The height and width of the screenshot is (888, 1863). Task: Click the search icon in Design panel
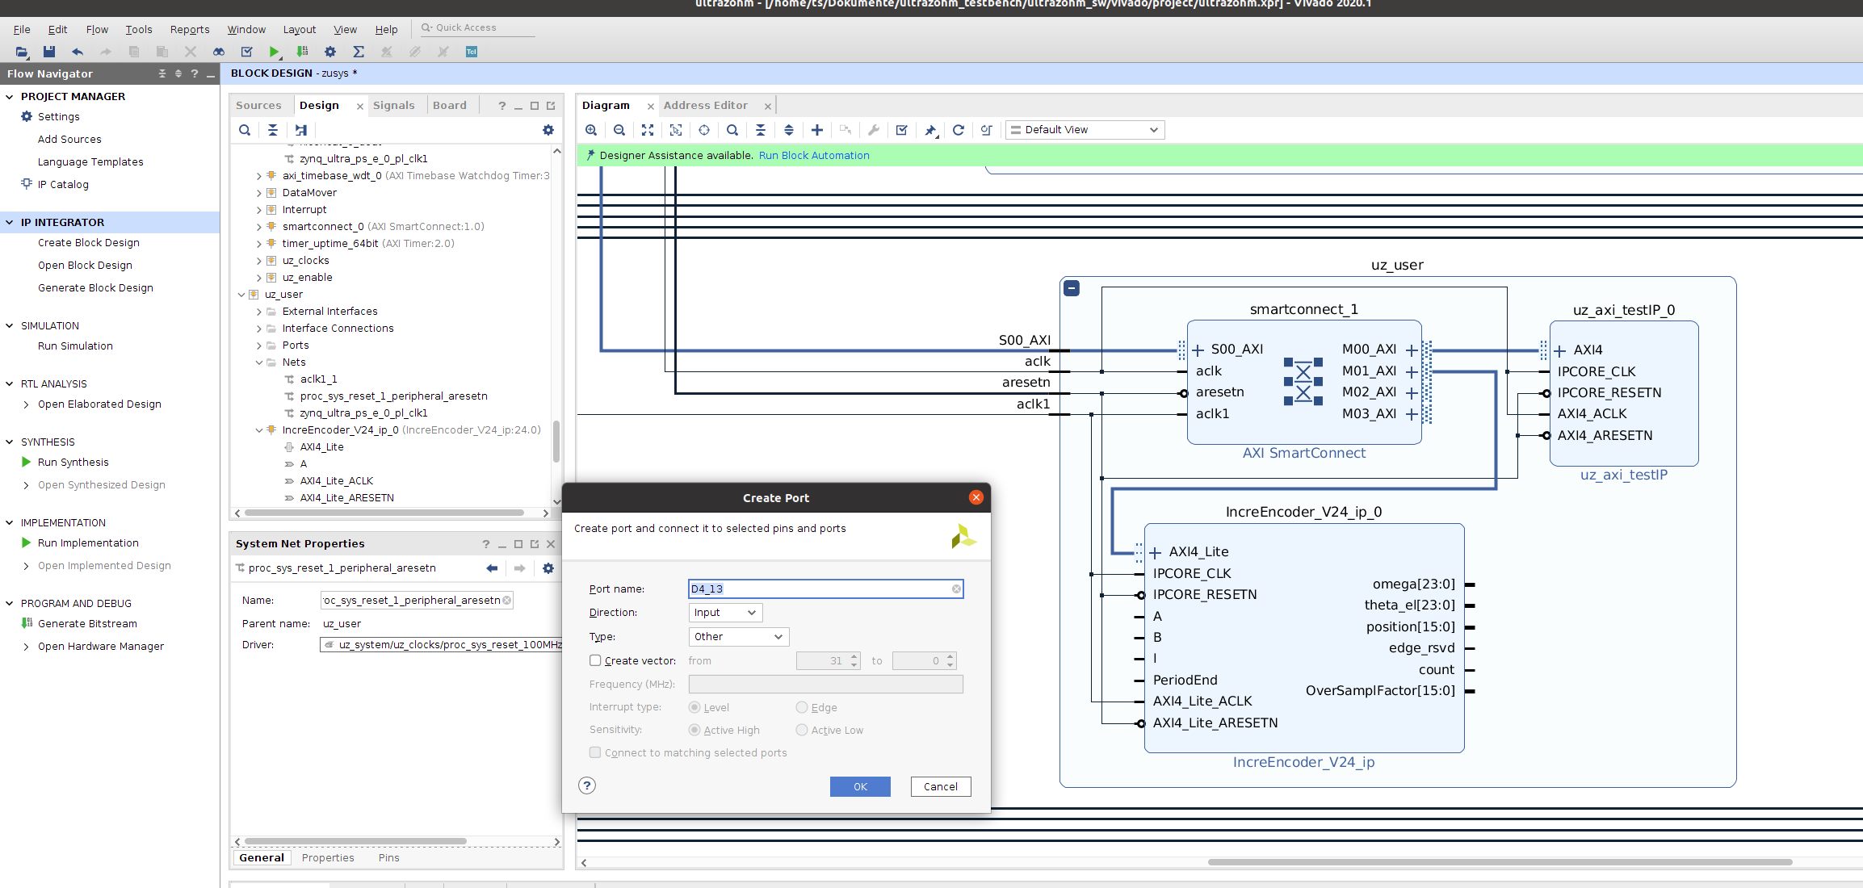pyautogui.click(x=245, y=130)
